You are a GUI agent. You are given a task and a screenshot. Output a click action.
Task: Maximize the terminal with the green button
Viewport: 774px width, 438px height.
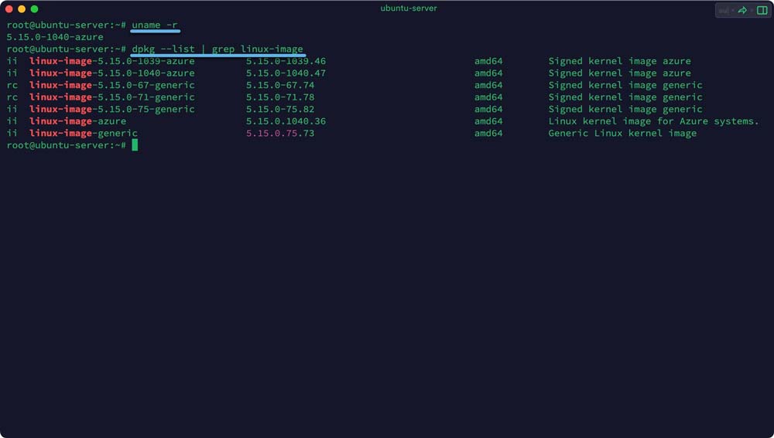point(34,9)
